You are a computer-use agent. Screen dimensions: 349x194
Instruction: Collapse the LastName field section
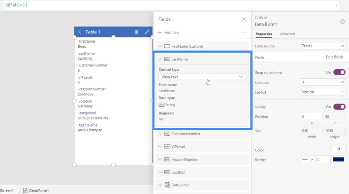pos(160,59)
